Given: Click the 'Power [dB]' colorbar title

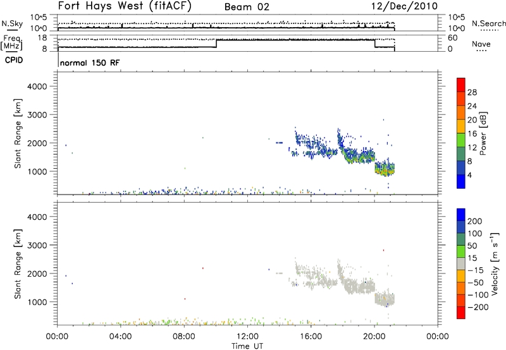Looking at the screenshot, I should tap(483, 133).
